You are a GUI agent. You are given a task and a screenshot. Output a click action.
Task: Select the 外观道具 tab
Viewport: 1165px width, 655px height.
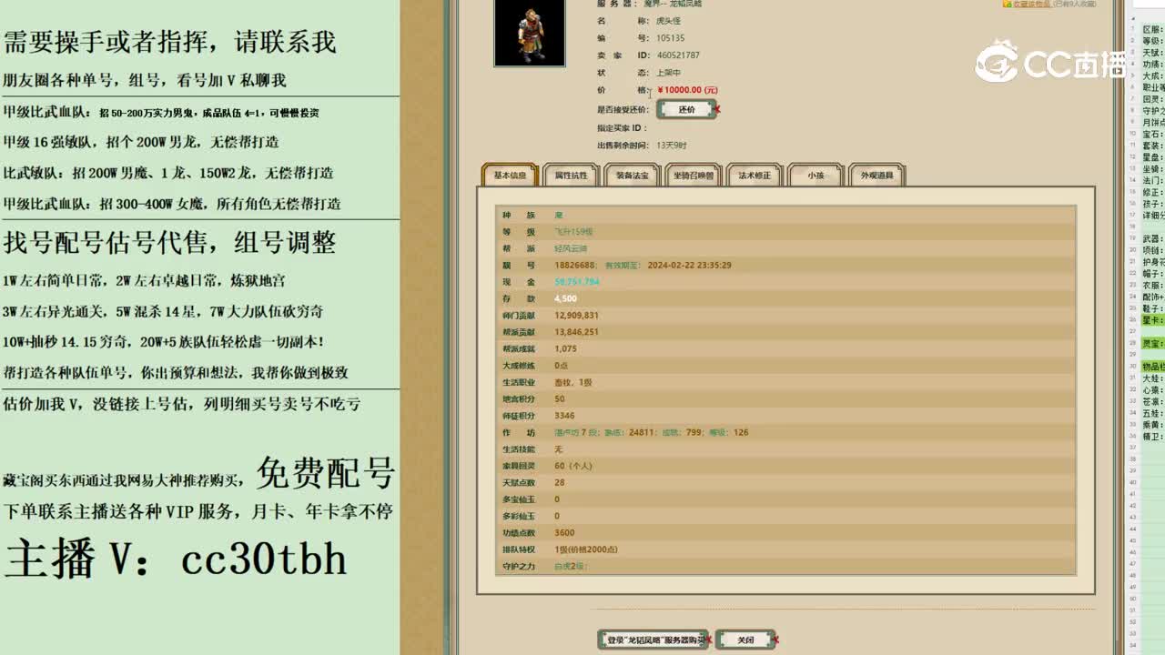click(x=876, y=175)
